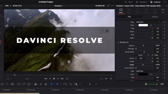Viewport: 168px width, 94px height.
Task: Click the Center Y value field
Action: point(157,58)
